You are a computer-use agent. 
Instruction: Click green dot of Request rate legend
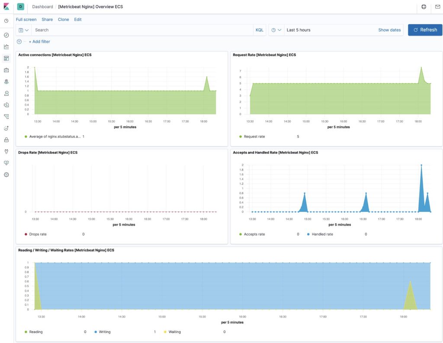pyautogui.click(x=241, y=137)
